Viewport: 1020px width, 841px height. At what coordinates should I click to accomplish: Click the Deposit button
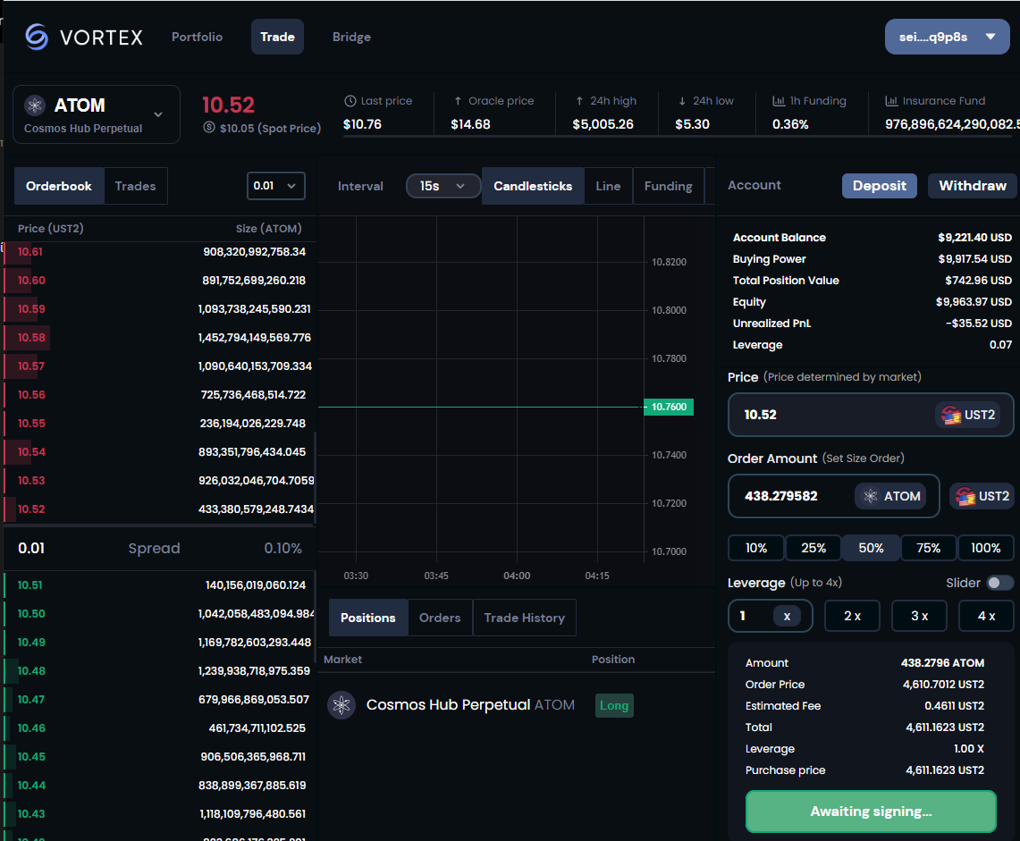coord(880,186)
